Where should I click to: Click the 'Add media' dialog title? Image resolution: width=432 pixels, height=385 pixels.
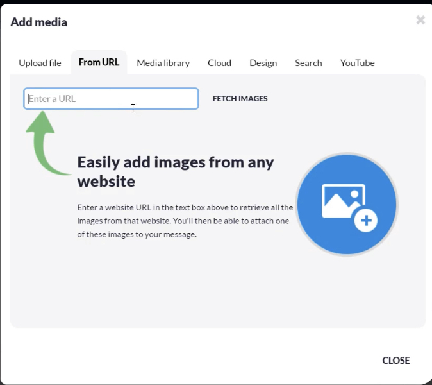(x=38, y=22)
